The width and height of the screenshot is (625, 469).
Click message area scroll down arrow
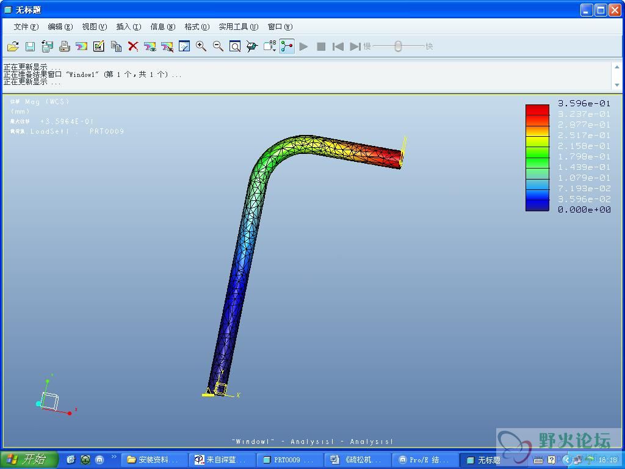(x=617, y=84)
